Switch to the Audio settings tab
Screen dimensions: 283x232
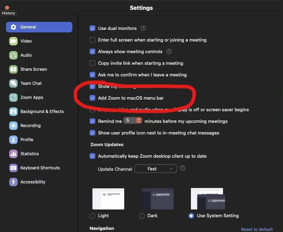click(x=39, y=55)
